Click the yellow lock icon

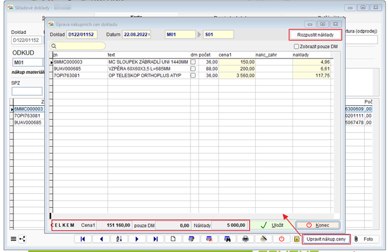point(297,239)
